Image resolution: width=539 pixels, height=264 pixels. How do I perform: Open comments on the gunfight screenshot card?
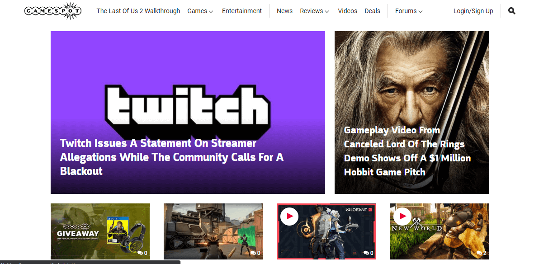click(255, 253)
